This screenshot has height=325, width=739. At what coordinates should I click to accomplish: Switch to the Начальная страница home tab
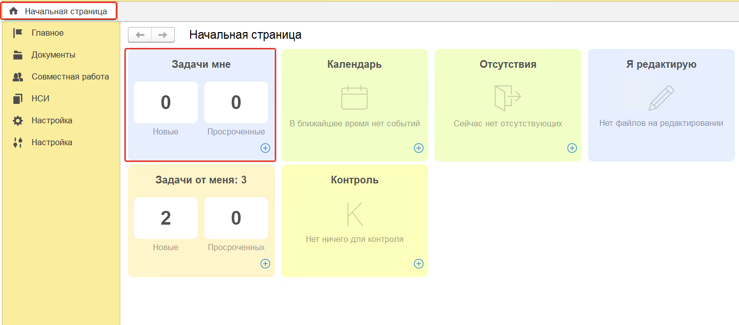click(x=60, y=11)
